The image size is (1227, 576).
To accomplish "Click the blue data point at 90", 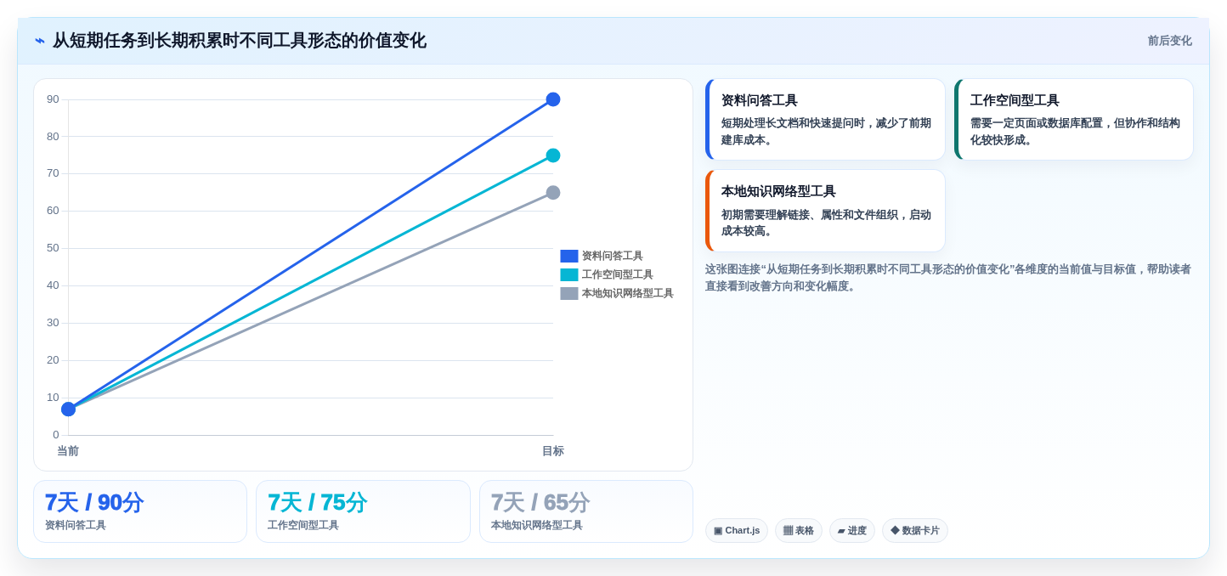I will [553, 99].
